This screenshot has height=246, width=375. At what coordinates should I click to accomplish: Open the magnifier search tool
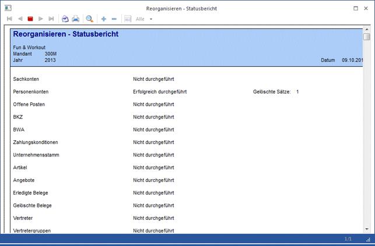click(90, 19)
